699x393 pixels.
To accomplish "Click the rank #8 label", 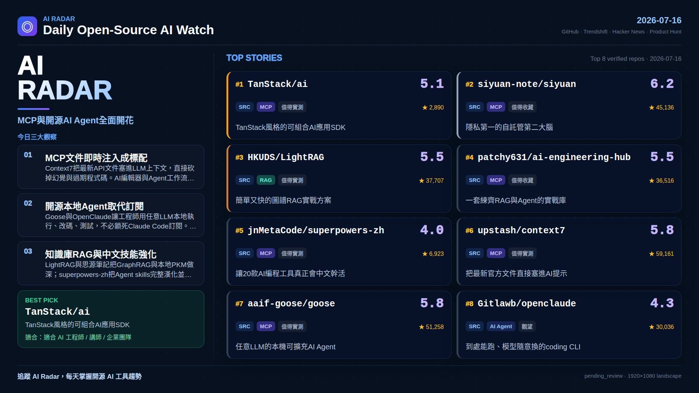I will click(x=469, y=304).
